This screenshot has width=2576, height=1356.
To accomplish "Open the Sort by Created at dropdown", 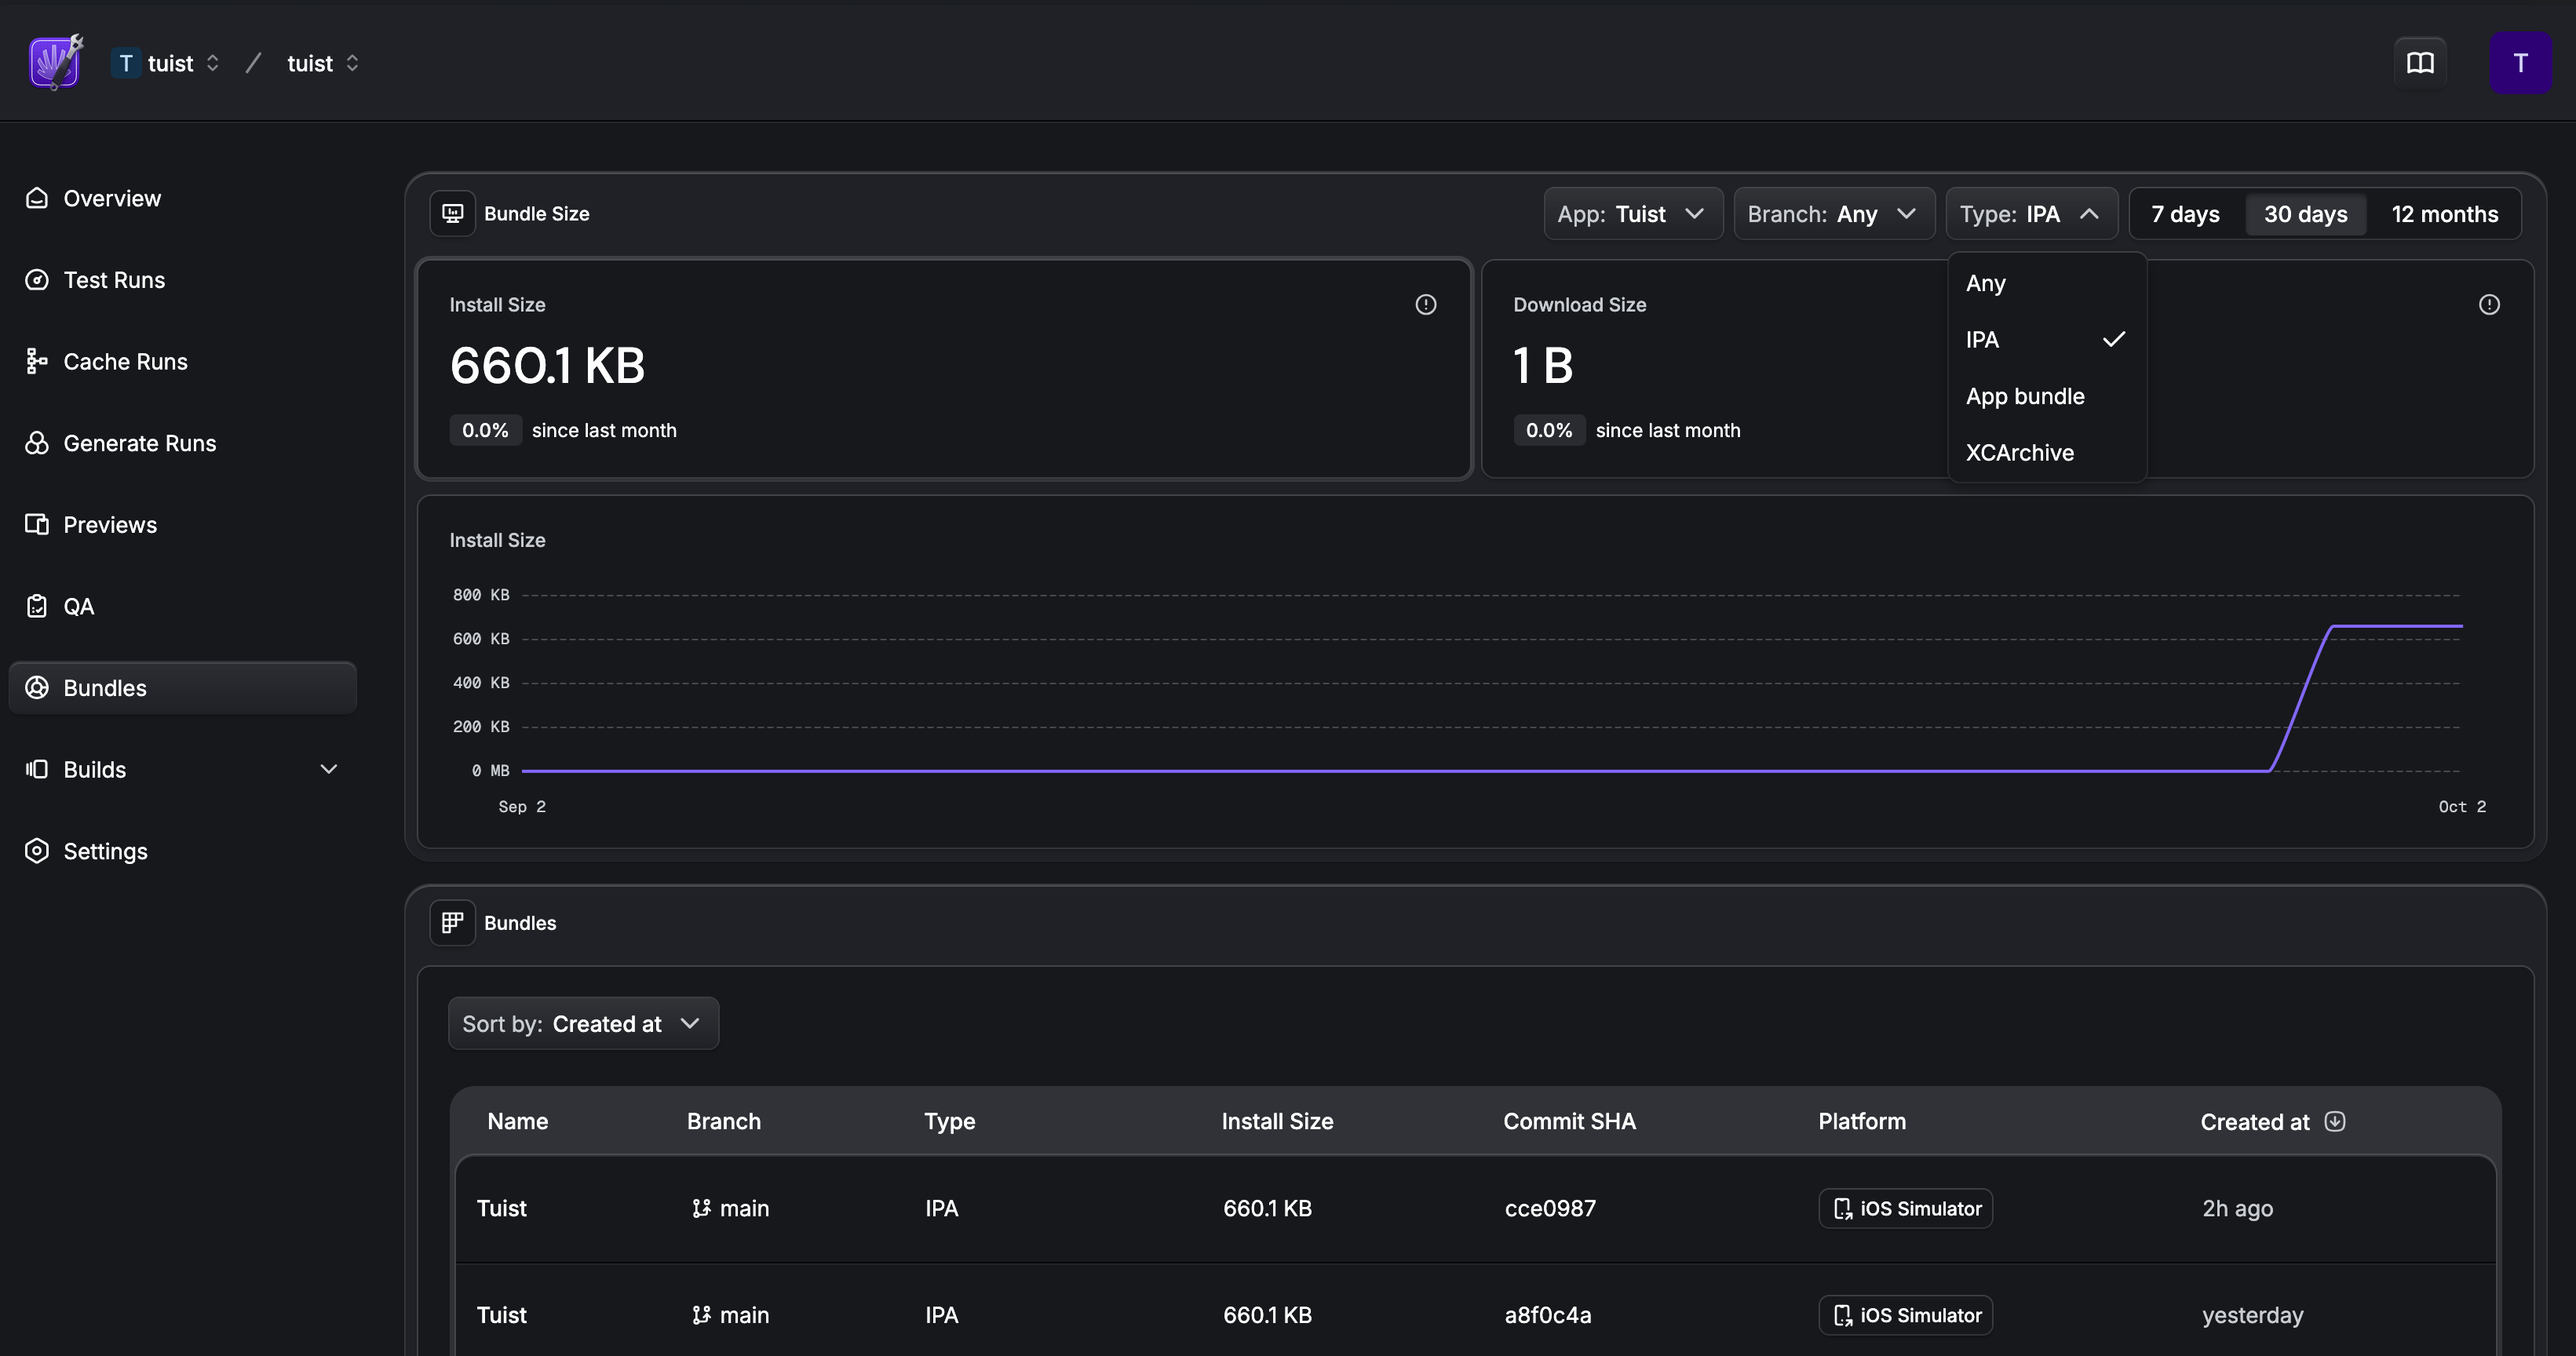I will (x=582, y=1023).
